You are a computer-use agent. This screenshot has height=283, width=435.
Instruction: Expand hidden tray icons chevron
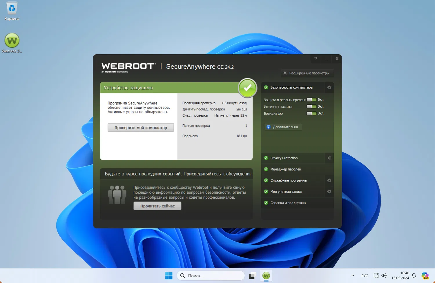point(353,275)
